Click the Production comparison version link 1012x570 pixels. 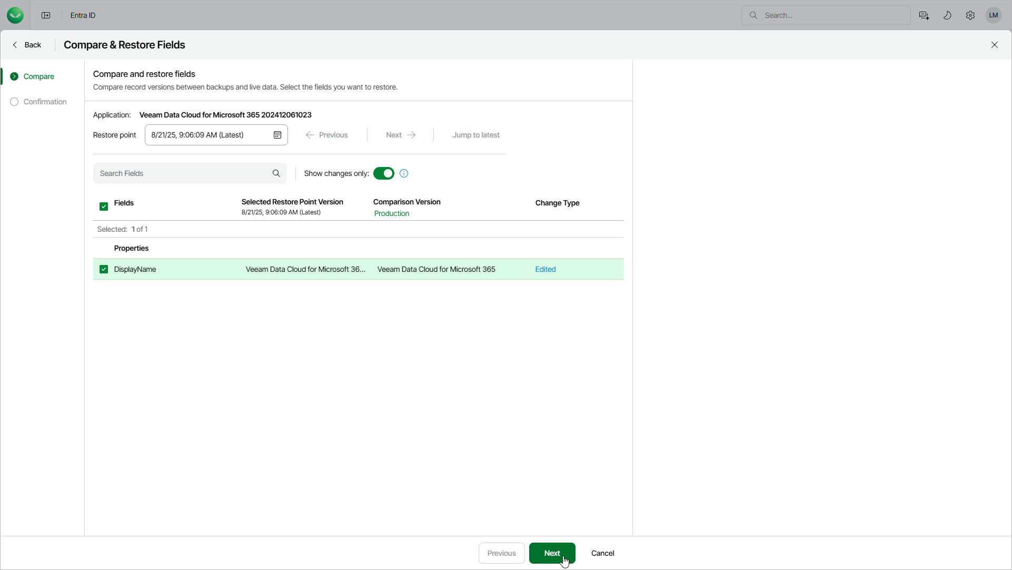click(x=391, y=213)
